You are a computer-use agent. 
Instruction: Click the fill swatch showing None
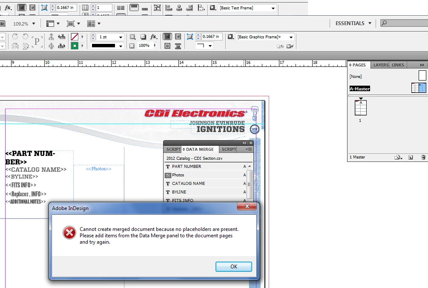(75, 37)
